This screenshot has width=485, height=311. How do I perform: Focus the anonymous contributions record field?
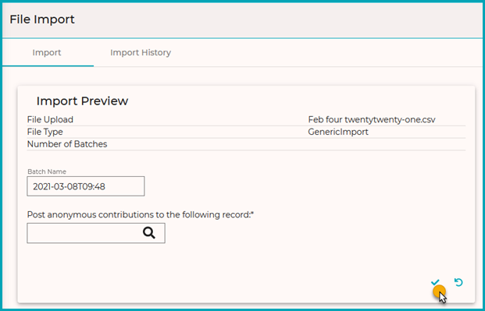(x=96, y=233)
